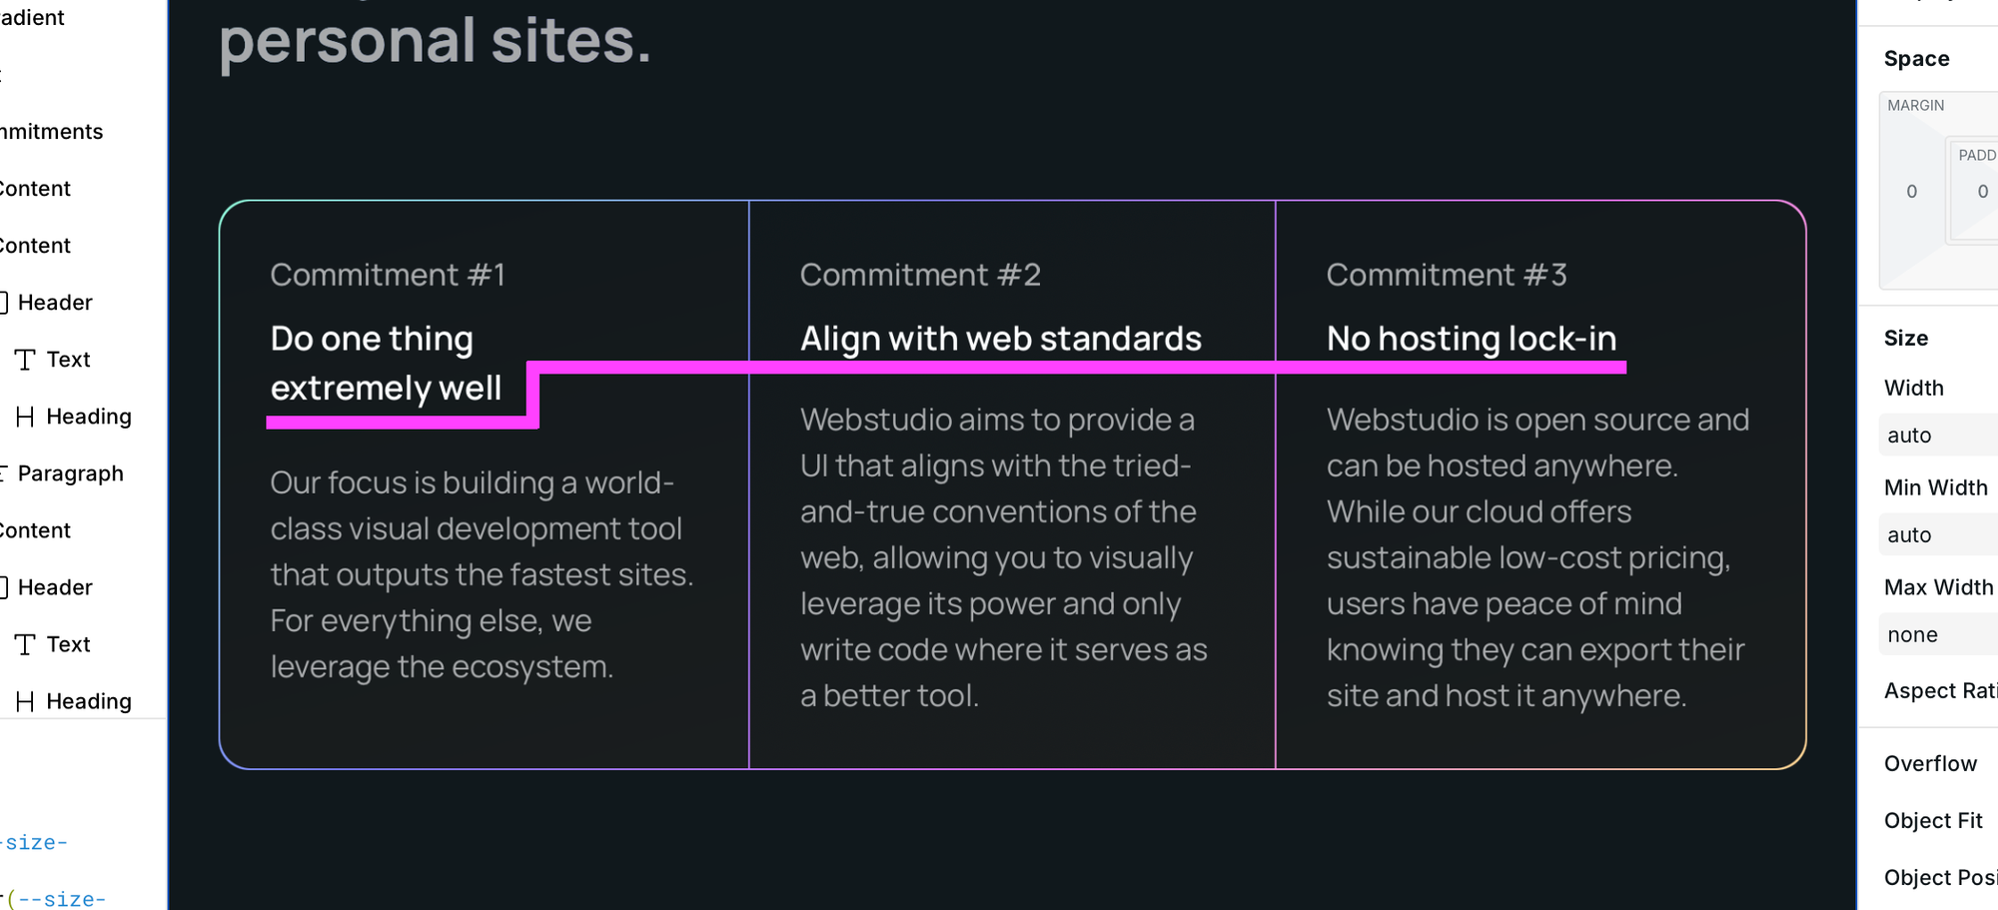The width and height of the screenshot is (1998, 910).
Task: Open the Object Fit setting
Action: (x=1932, y=820)
